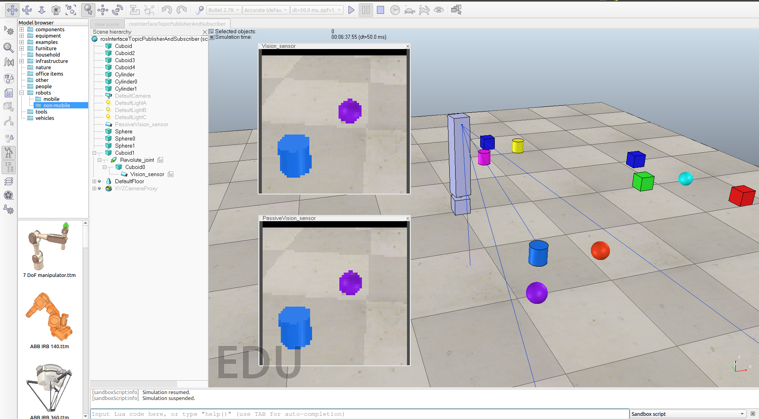Screen dimensions: 759x419
Task: Collapse the Cuboid1 hierarchy node
Action: (x=95, y=153)
